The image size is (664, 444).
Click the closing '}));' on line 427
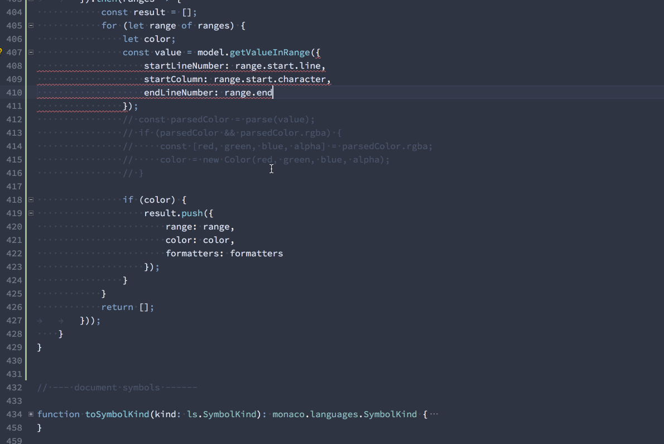[x=90, y=320]
